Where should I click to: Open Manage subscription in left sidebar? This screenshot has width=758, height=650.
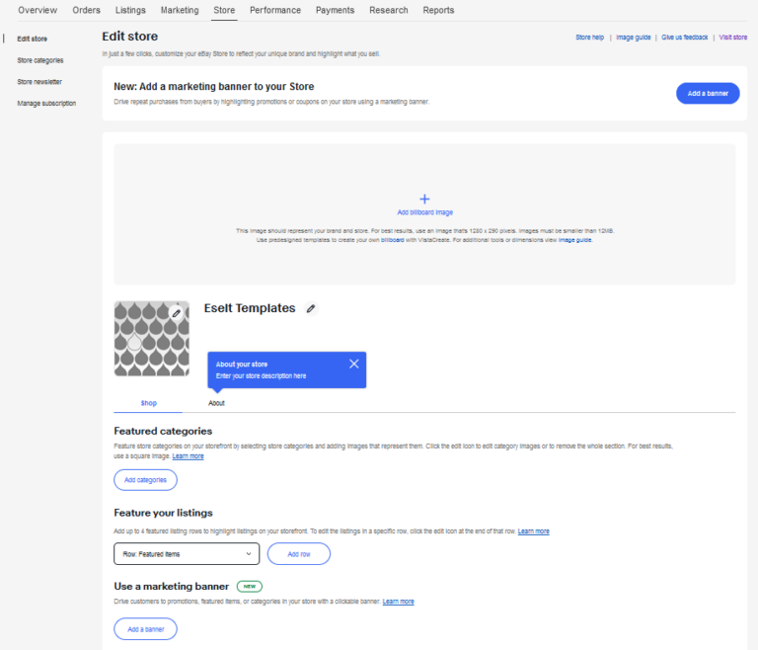click(46, 103)
